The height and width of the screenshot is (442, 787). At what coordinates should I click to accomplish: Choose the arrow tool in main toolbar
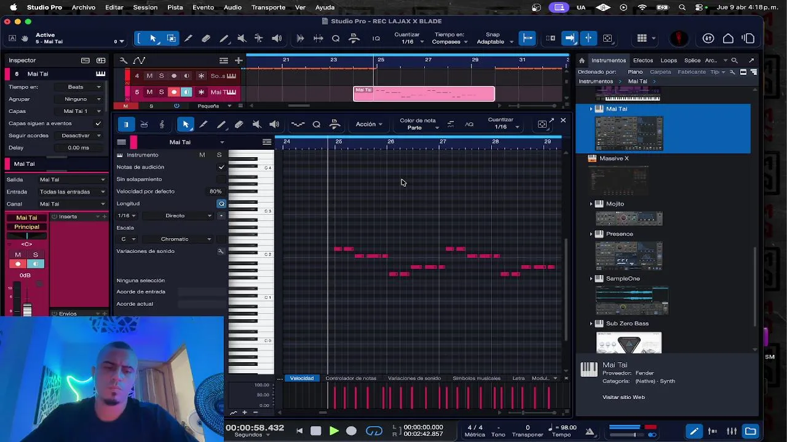[x=153, y=38]
